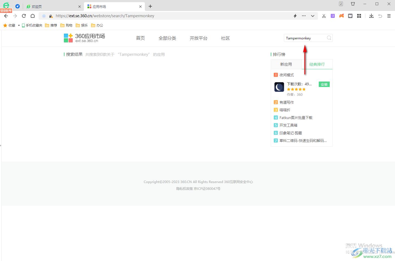Open 社区 in store navigation

pyautogui.click(x=225, y=38)
